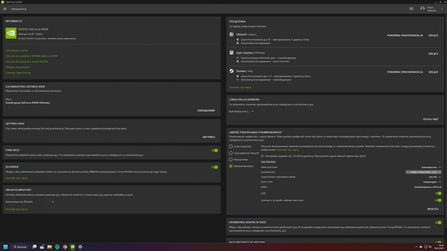Click PONOWNA SYNCHRONIZACJA for Ubisoft
The image size is (447, 251).
click(405, 35)
